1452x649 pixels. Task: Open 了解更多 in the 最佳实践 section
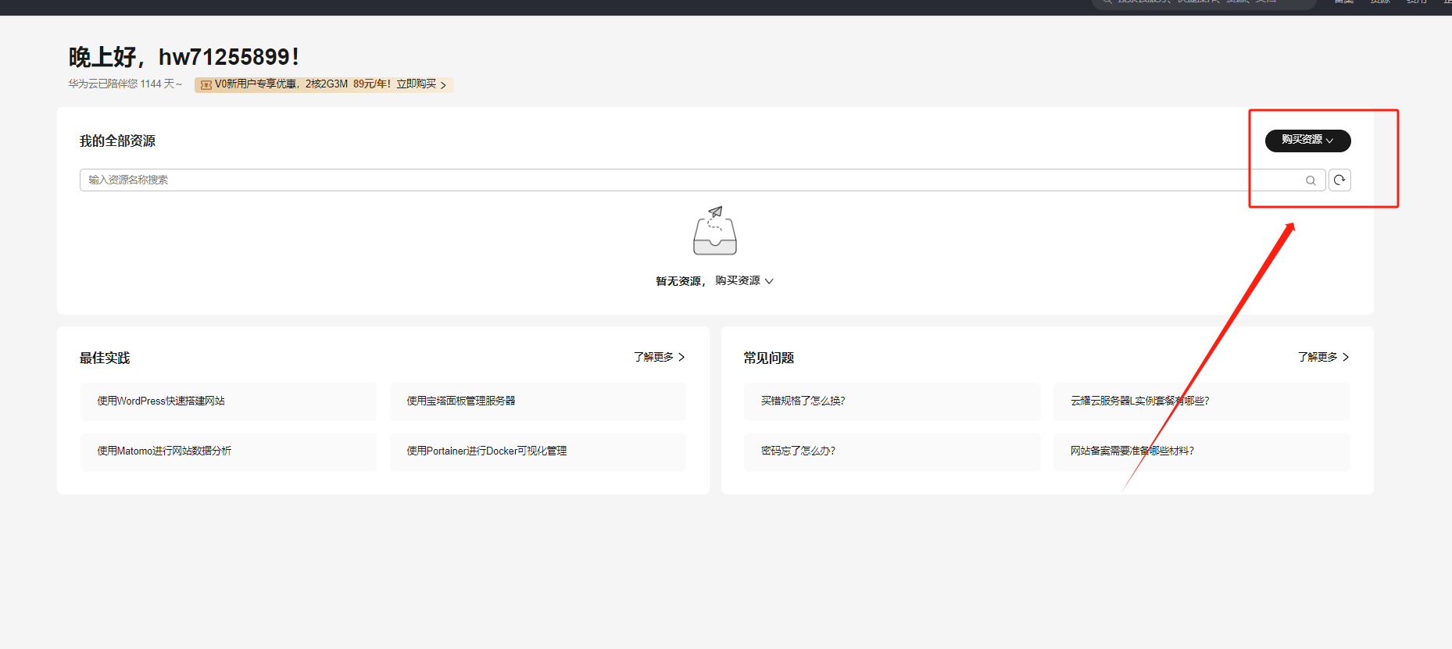(659, 357)
